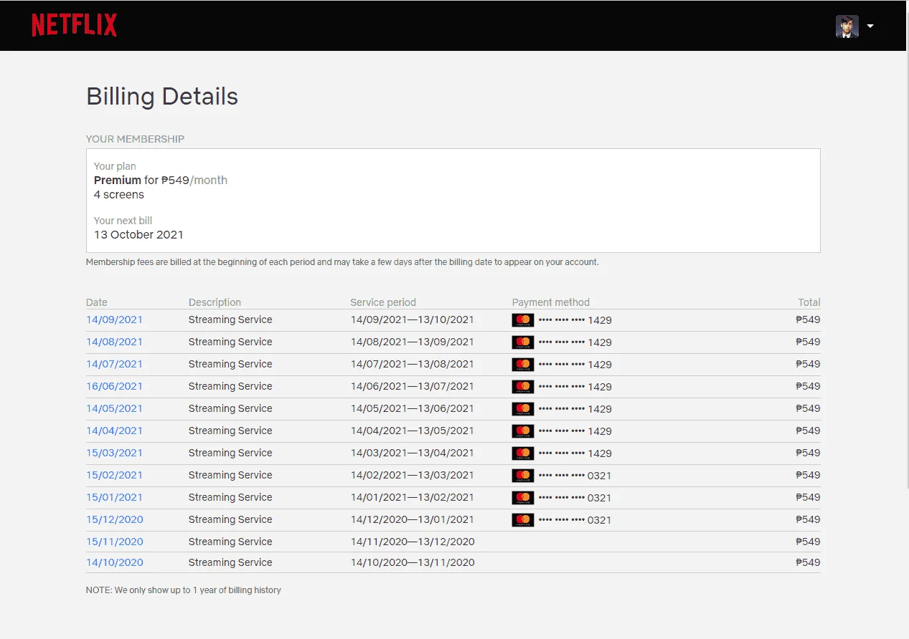The width and height of the screenshot is (909, 639).
Task: Click the Service period column header
Action: click(383, 302)
